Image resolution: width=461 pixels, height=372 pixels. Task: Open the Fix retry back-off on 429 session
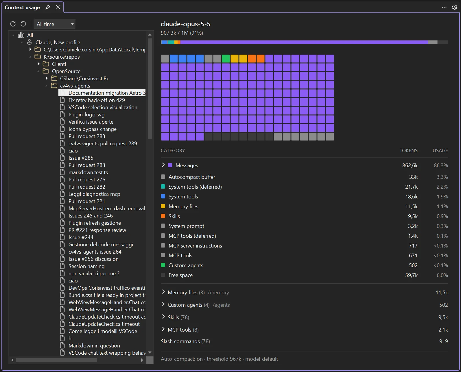(x=97, y=100)
